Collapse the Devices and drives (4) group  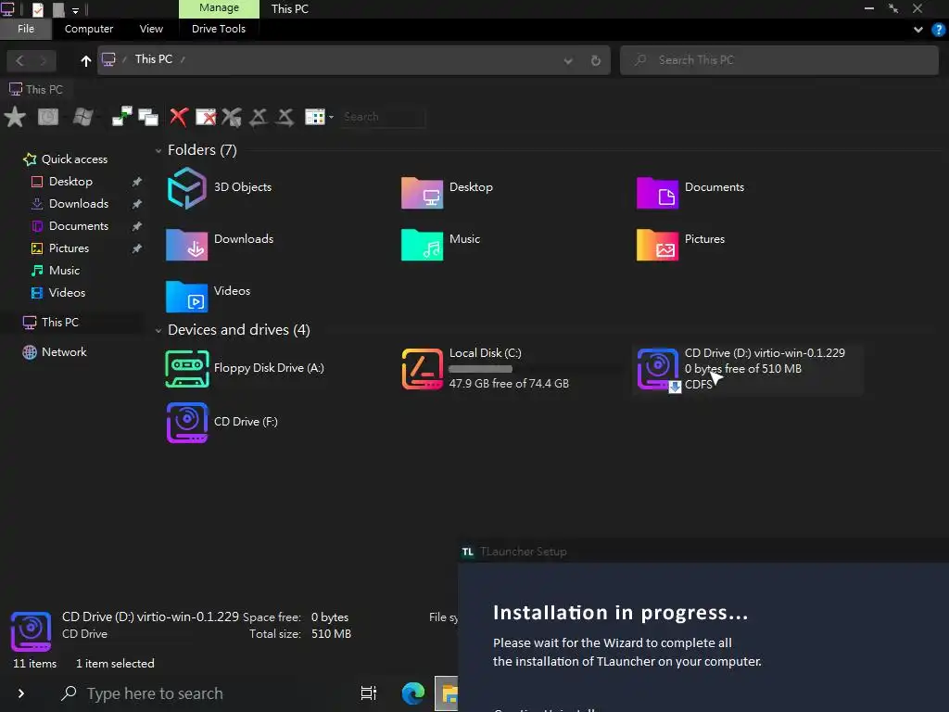click(x=158, y=330)
